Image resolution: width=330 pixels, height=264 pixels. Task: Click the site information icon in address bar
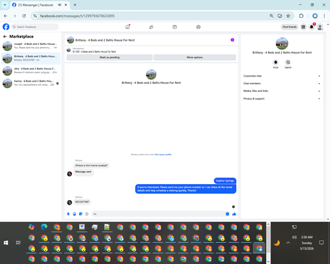click(x=35, y=16)
